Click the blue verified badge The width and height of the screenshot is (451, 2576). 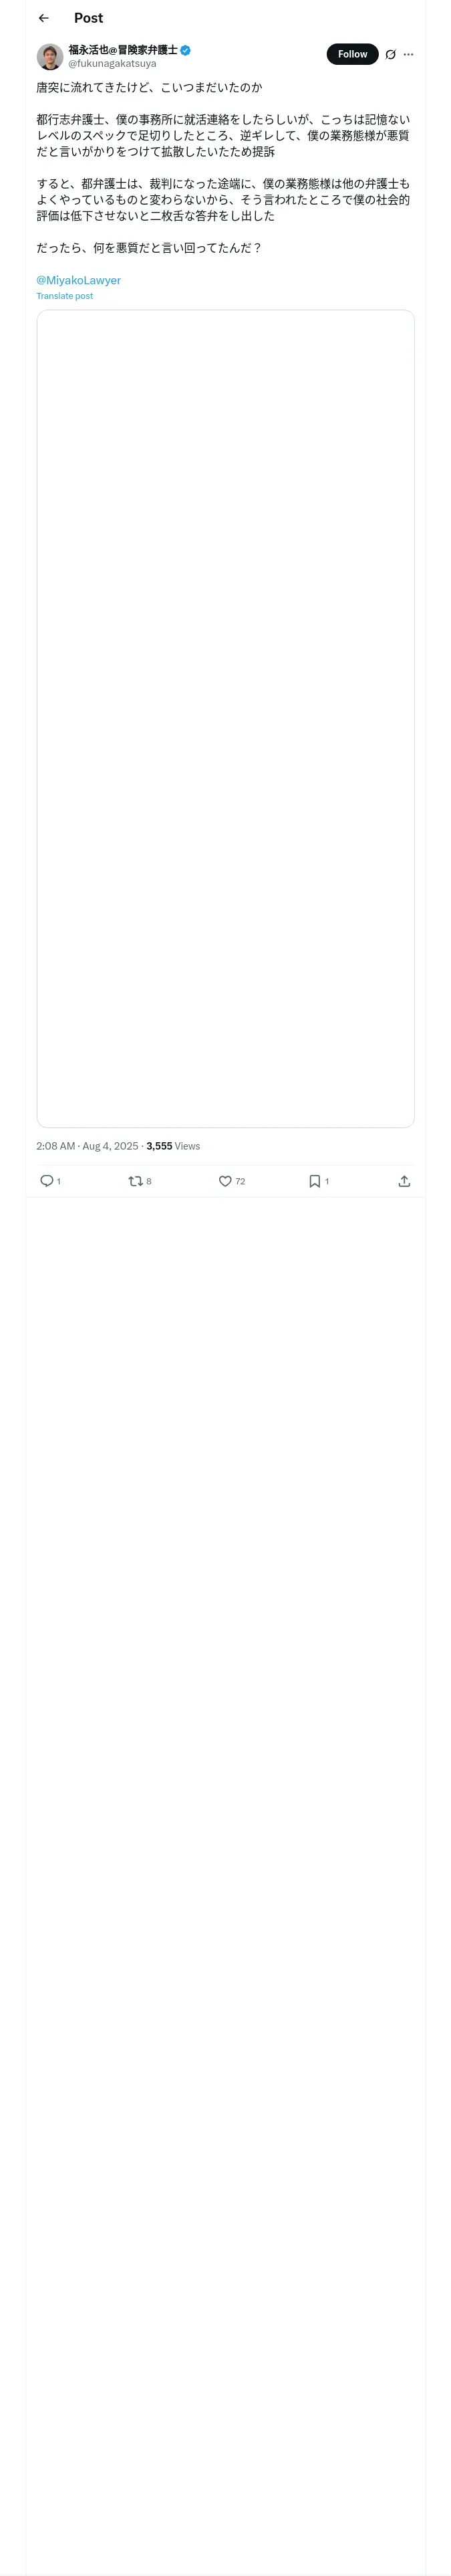(186, 50)
